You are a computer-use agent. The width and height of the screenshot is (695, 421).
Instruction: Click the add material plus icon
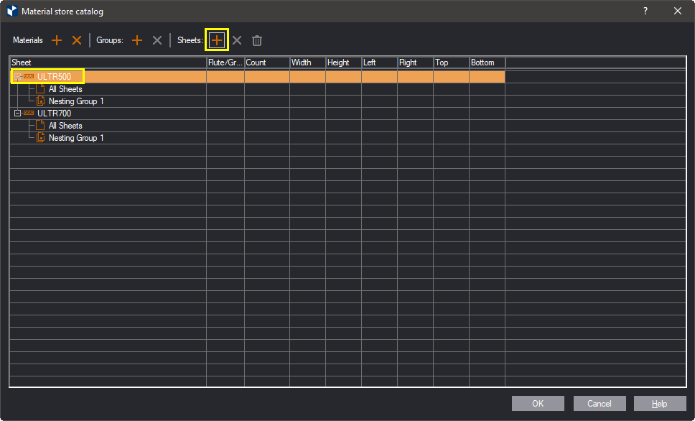point(57,40)
